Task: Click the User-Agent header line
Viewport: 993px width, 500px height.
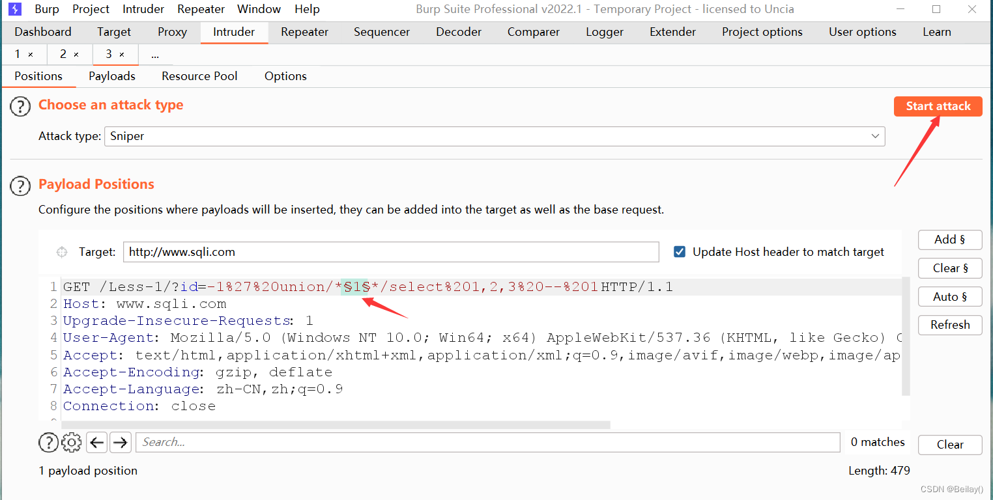Action: click(482, 338)
